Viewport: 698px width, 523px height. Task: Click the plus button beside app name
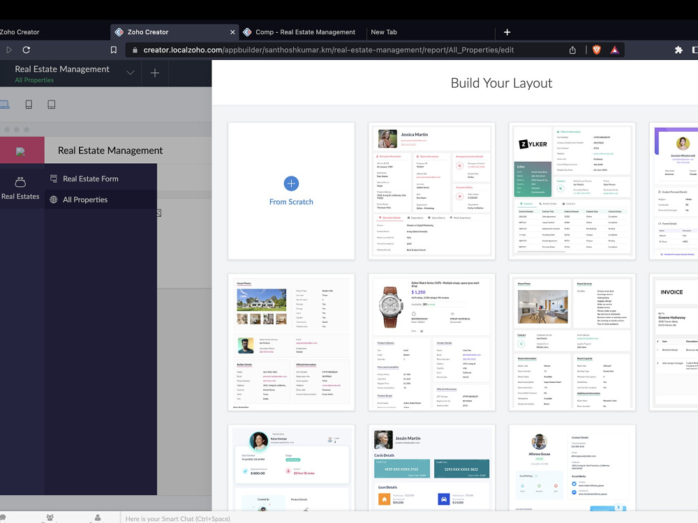pyautogui.click(x=154, y=73)
